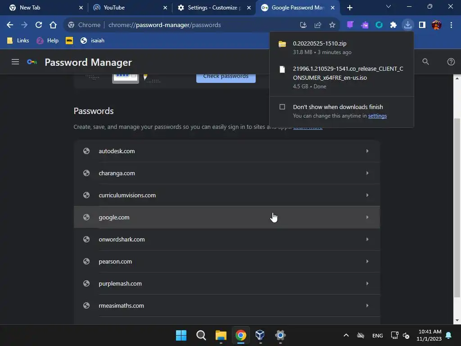Image resolution: width=461 pixels, height=346 pixels.
Task: Search passwords with the magnifier icon
Action: (425, 62)
